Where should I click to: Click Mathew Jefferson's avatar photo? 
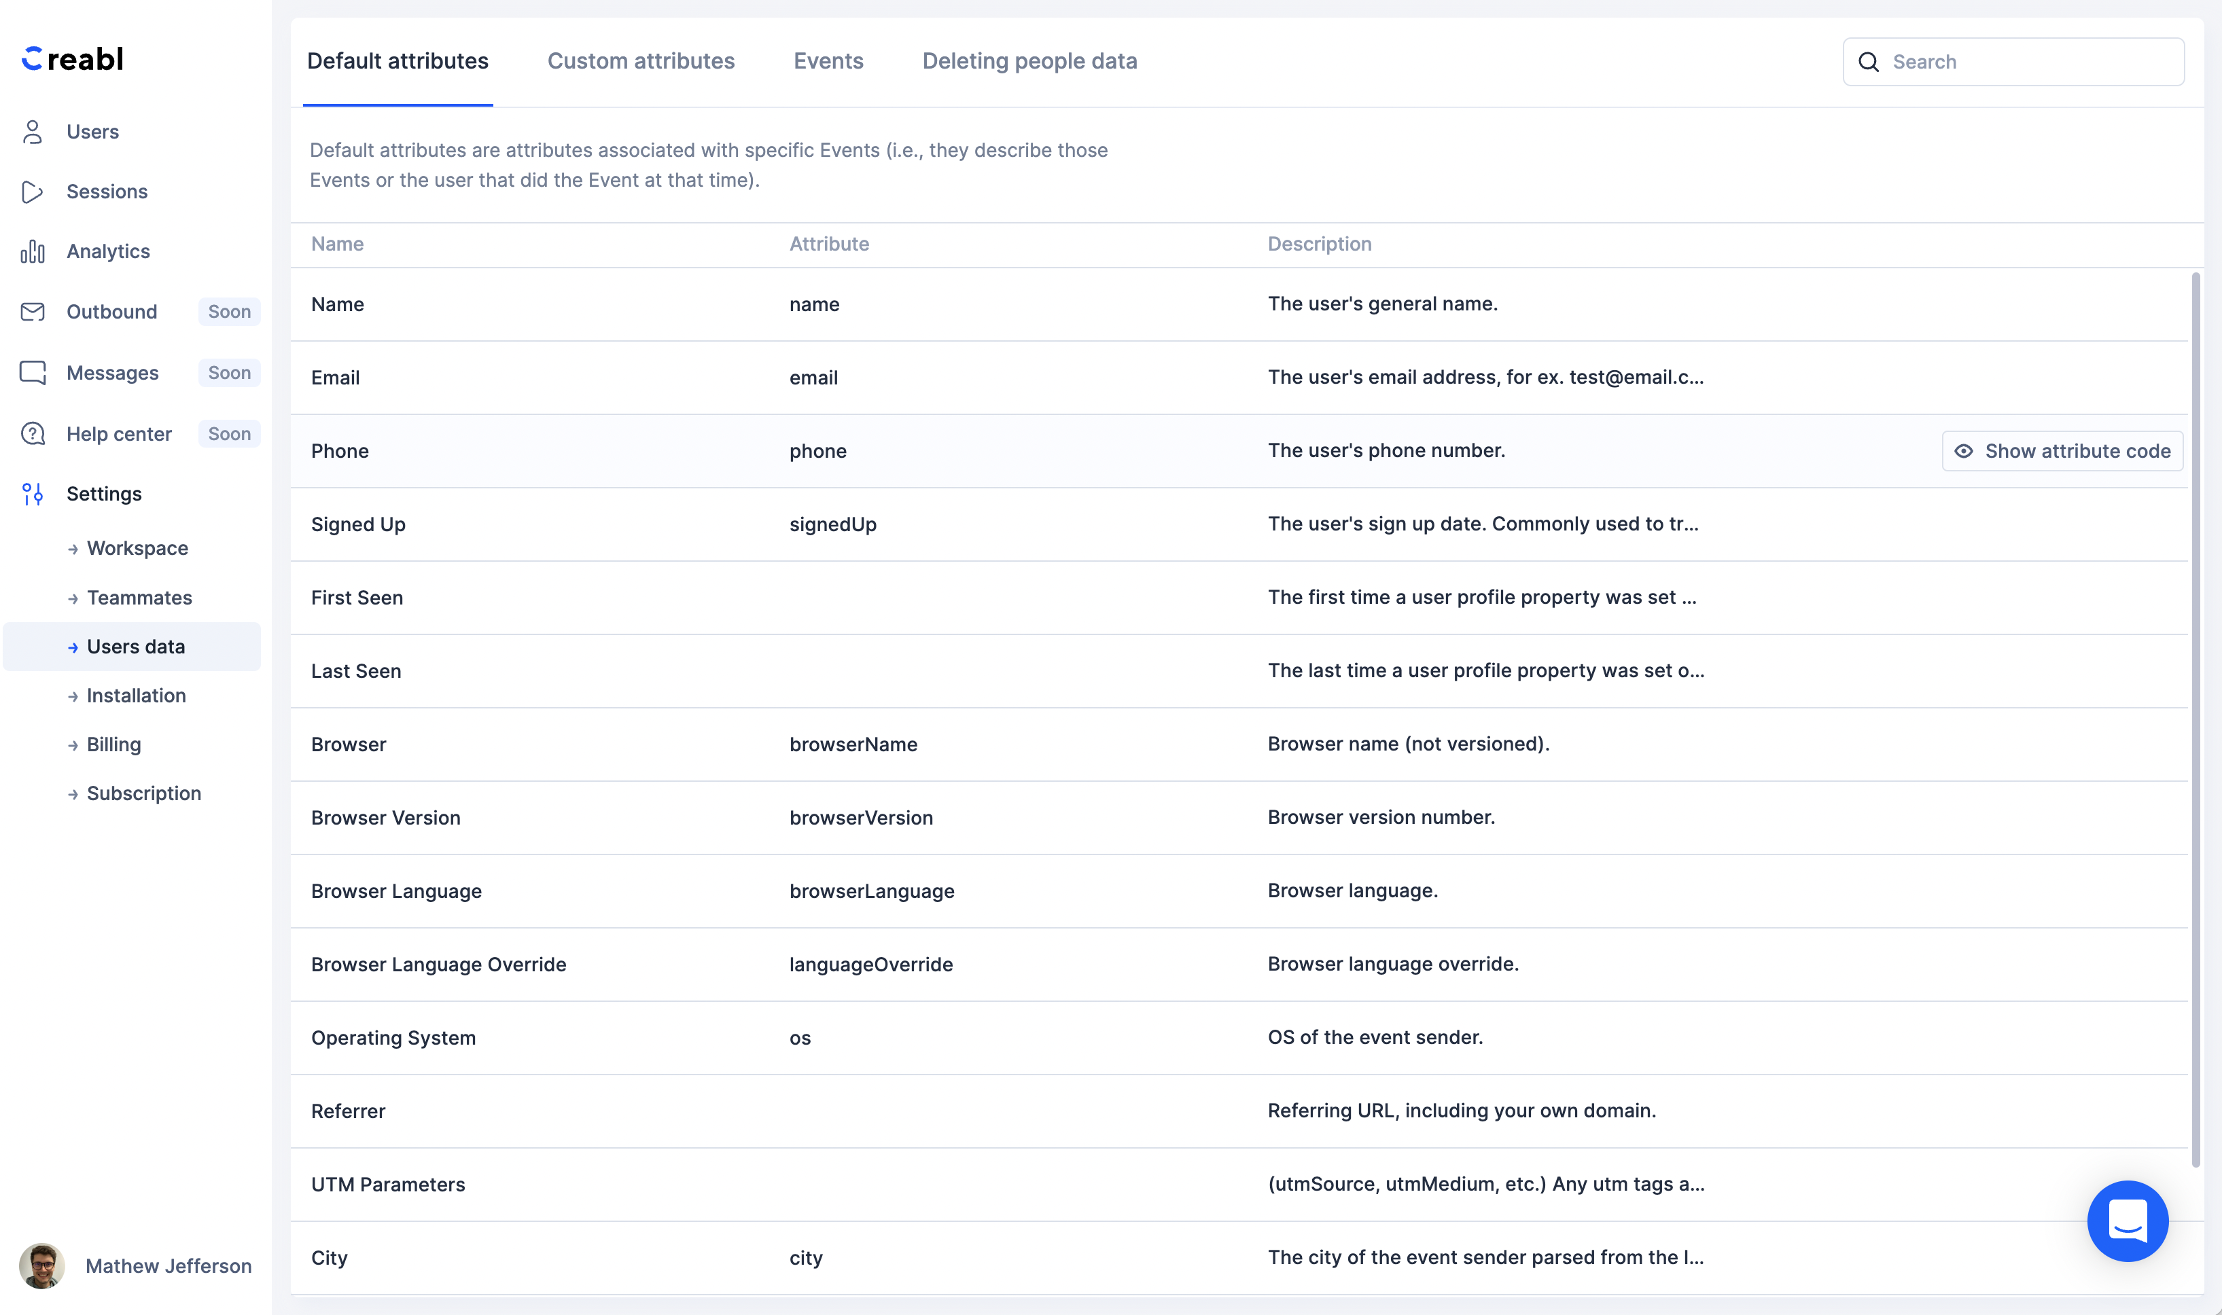tap(41, 1265)
